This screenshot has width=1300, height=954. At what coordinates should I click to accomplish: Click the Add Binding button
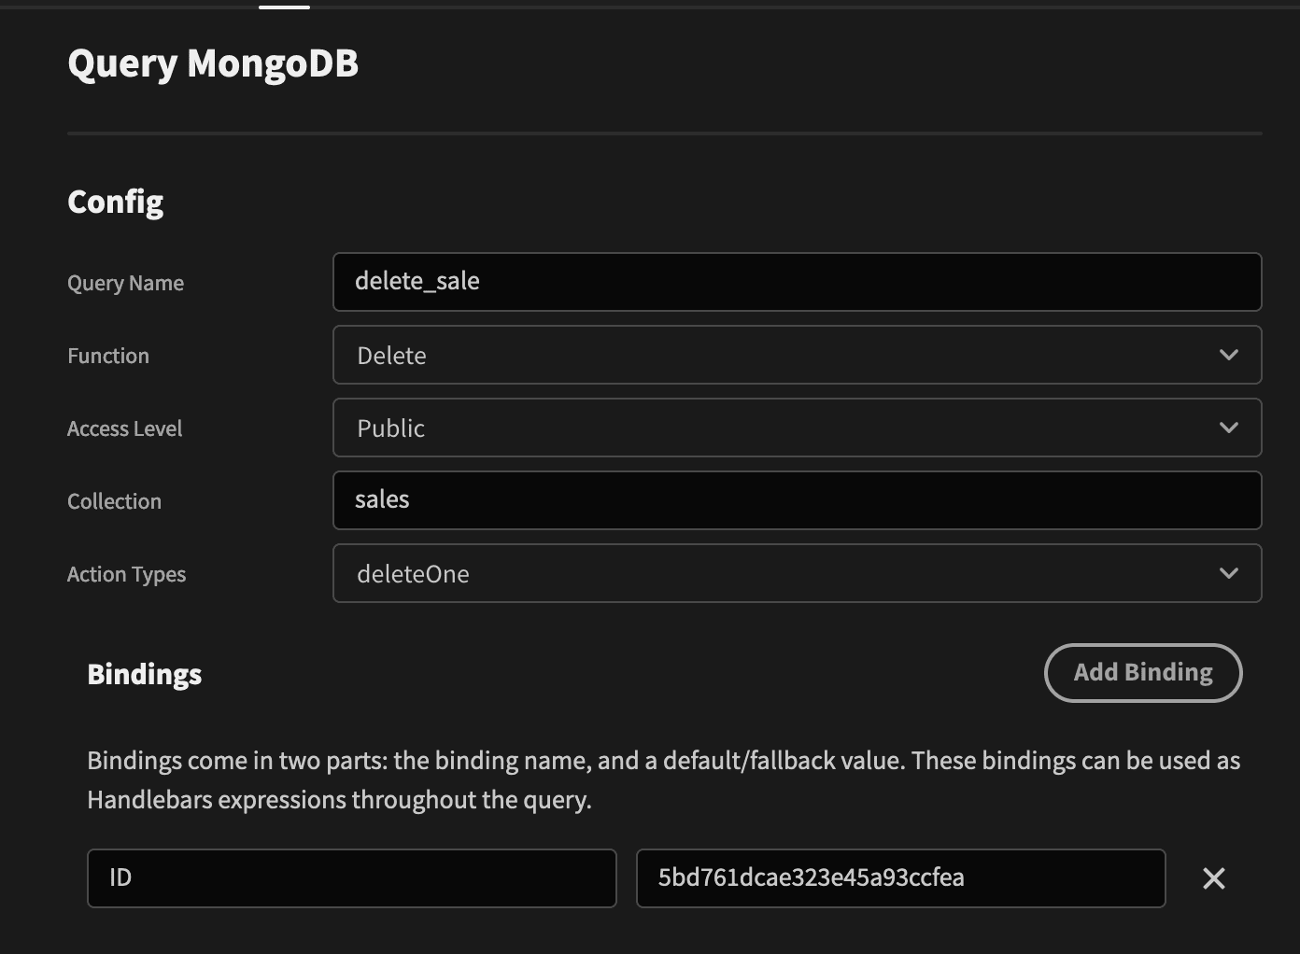tap(1143, 673)
